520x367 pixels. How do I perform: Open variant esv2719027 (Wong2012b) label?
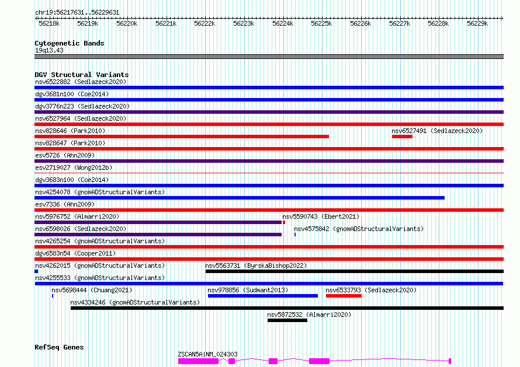tap(74, 167)
